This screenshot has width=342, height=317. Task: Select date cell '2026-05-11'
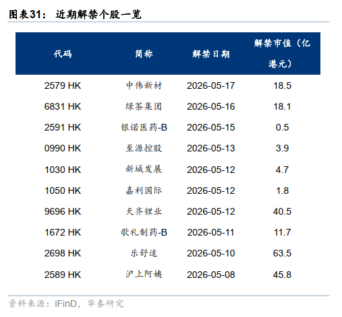(x=211, y=232)
